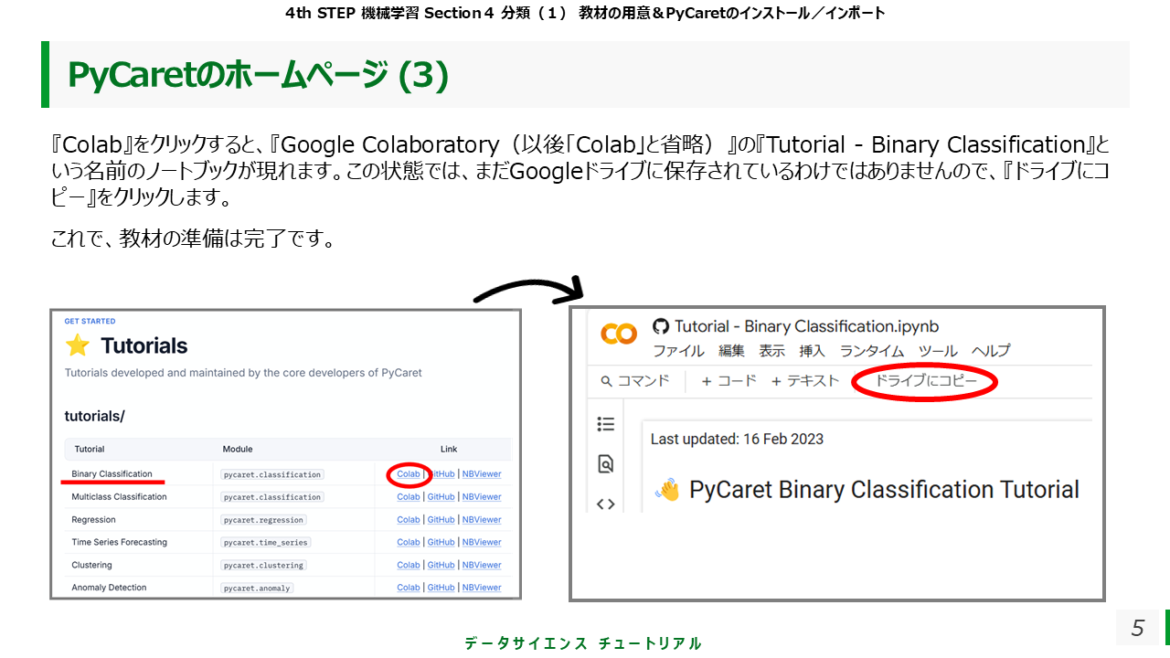1170x658 pixels.
Task: Click the 'Multiclass Classification' tutorial name
Action: pyautogui.click(x=119, y=497)
